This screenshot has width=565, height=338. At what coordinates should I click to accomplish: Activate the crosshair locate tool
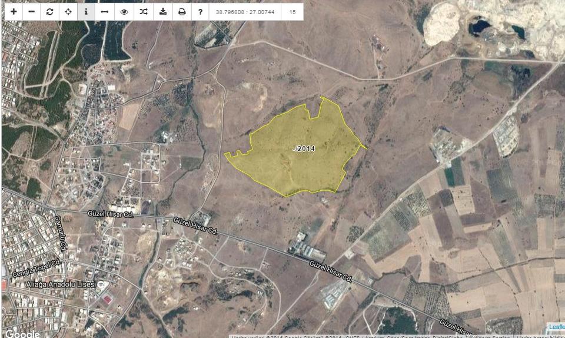tap(68, 12)
